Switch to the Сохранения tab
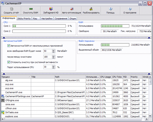 pyautogui.click(x=61, y=19)
